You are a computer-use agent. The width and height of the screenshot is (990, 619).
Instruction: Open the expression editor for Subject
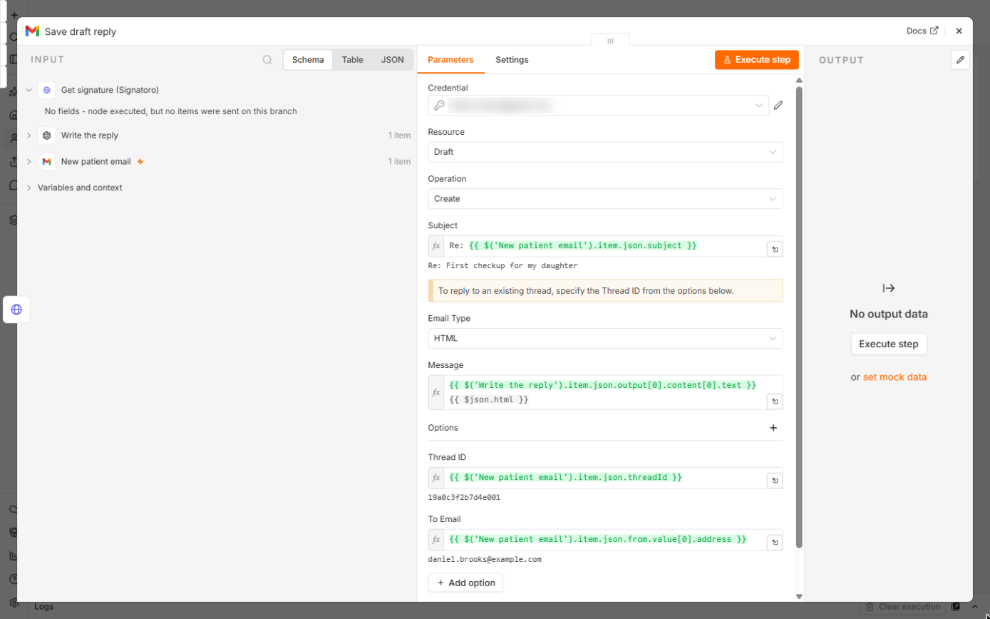(774, 249)
